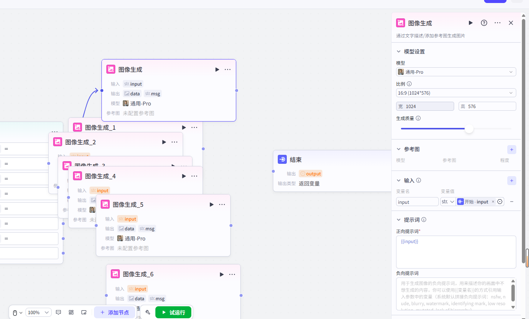Image resolution: width=529 pixels, height=319 pixels.
Task: Open more options for 图像生成_4 node
Action: click(x=194, y=176)
